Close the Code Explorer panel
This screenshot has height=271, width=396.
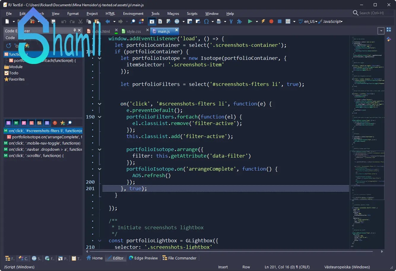(x=79, y=30)
